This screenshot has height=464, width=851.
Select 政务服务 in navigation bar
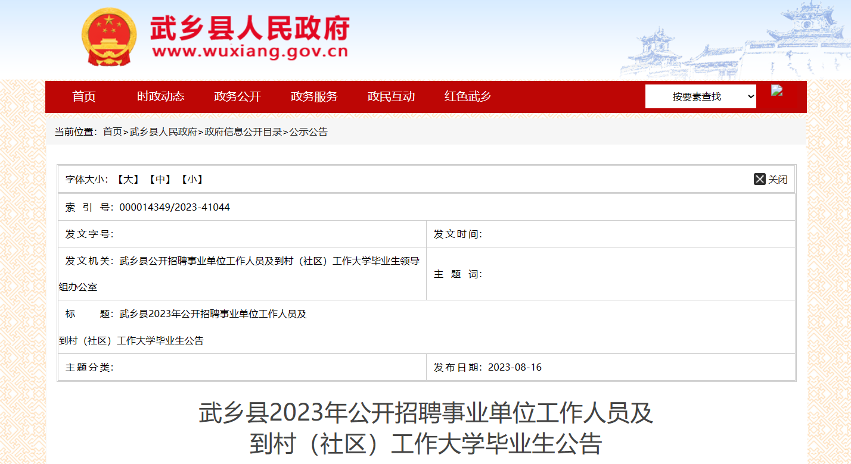tap(315, 96)
